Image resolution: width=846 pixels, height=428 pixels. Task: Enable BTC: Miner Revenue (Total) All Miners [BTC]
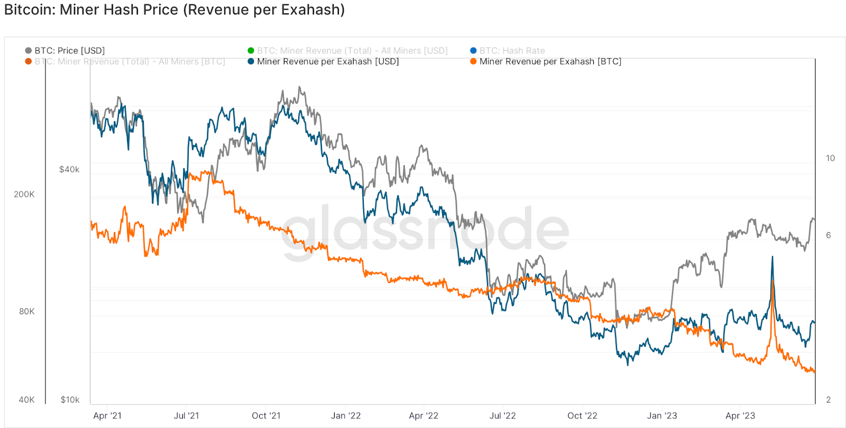tap(125, 61)
